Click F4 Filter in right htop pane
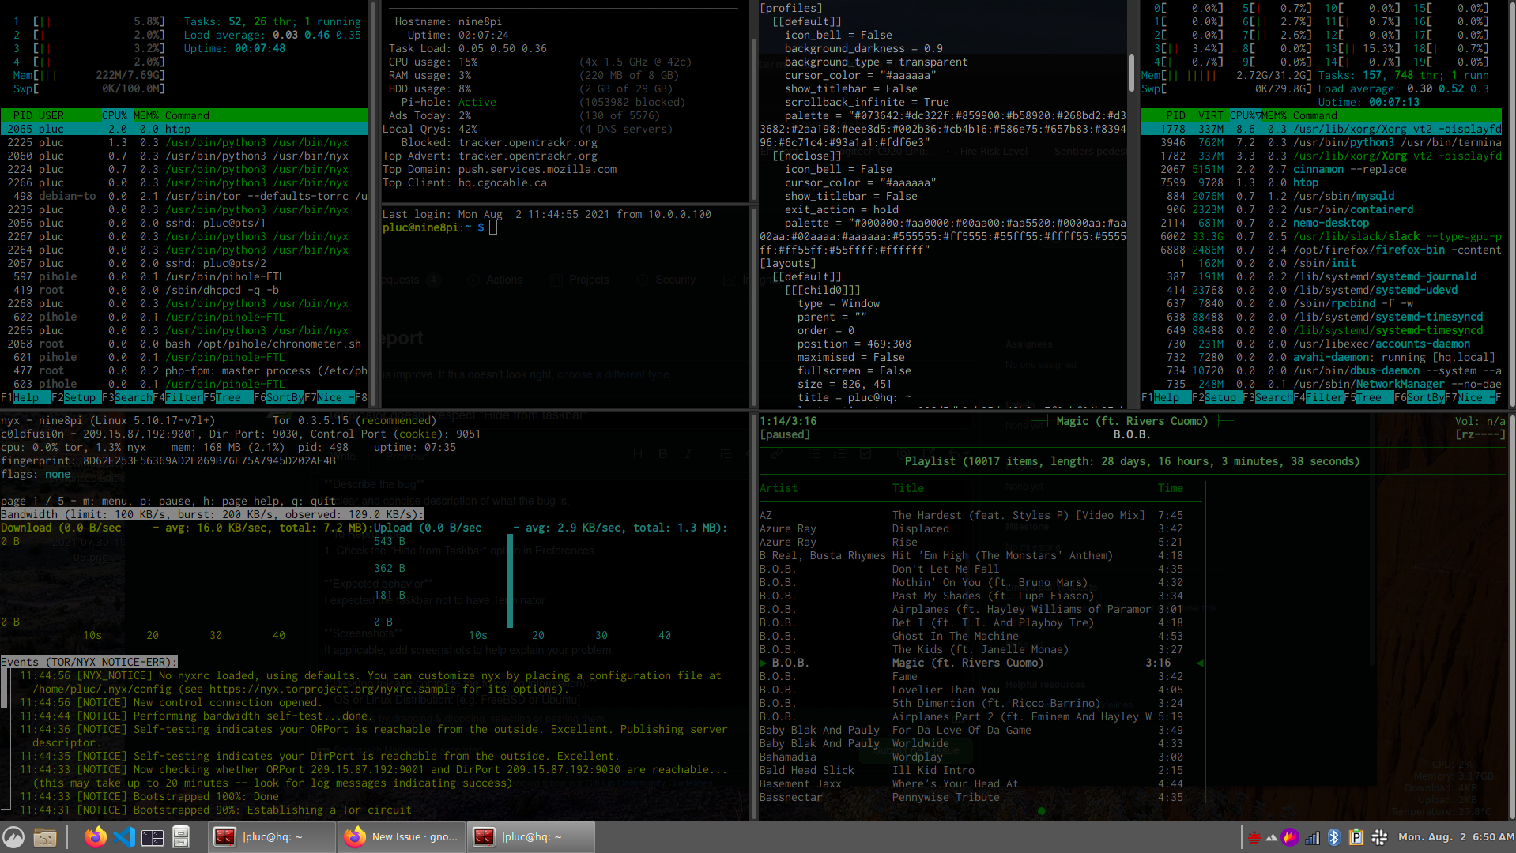Image resolution: width=1516 pixels, height=853 pixels. (1318, 397)
